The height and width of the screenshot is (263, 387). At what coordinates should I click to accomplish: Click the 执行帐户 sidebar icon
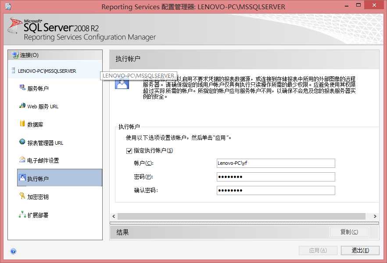point(22,178)
